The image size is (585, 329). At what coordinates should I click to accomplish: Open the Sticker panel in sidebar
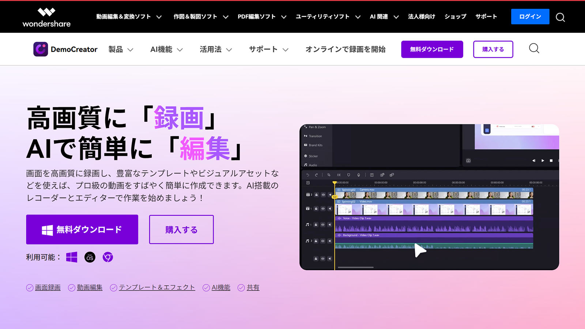click(x=311, y=156)
